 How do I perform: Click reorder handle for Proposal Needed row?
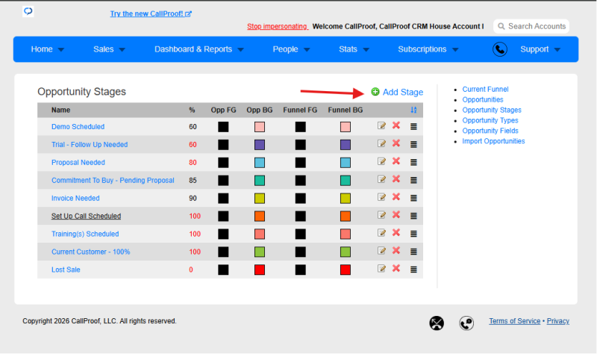pos(413,162)
